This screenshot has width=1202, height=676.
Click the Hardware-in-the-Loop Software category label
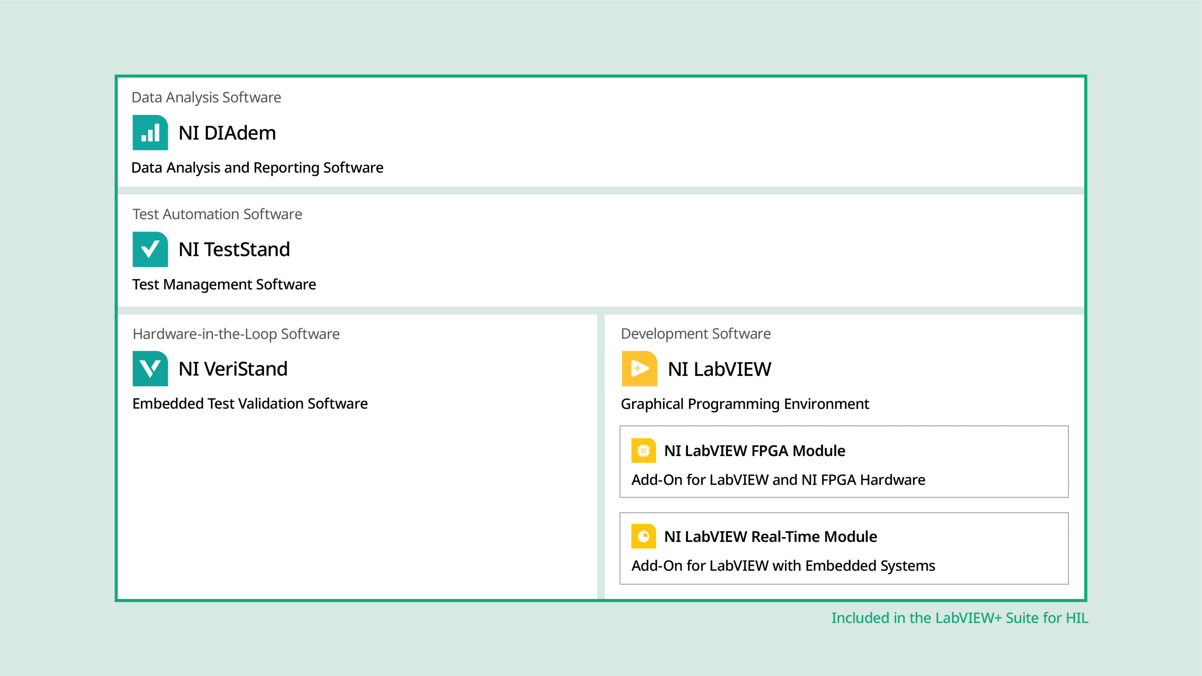pos(236,334)
